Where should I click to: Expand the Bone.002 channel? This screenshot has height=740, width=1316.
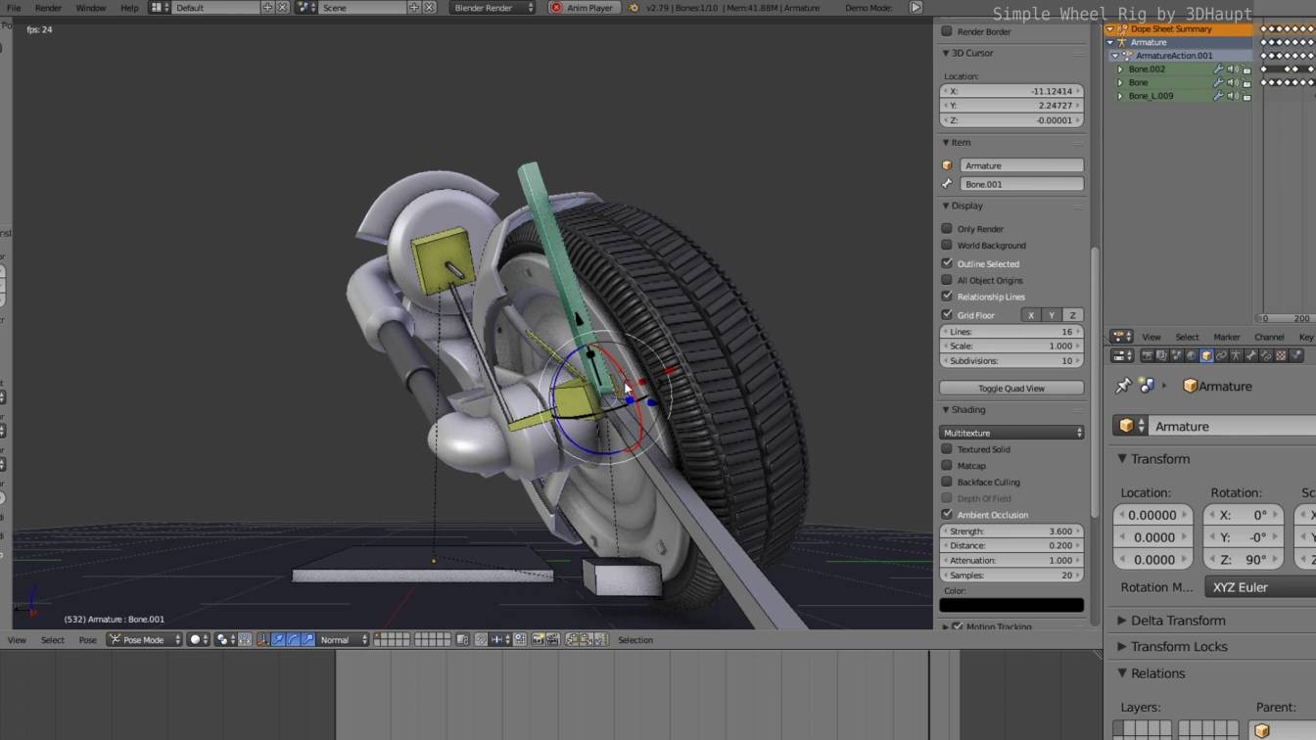pyautogui.click(x=1120, y=69)
